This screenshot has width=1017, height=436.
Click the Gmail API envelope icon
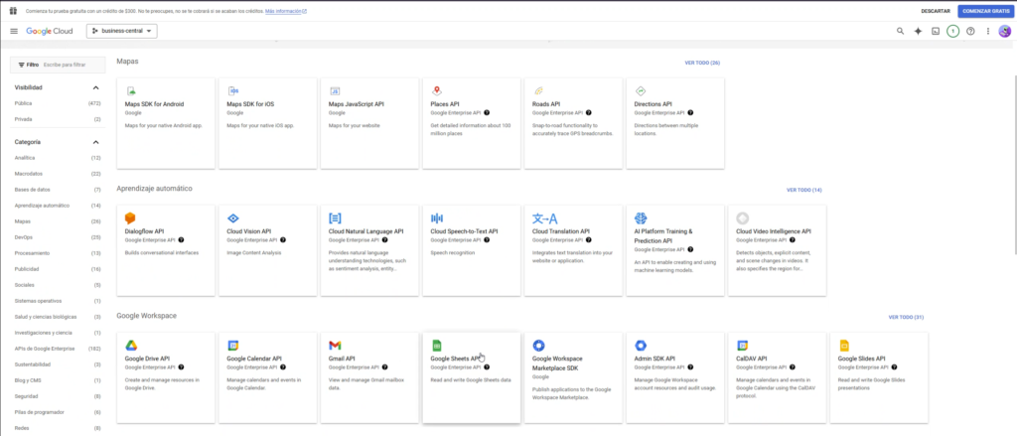click(335, 346)
